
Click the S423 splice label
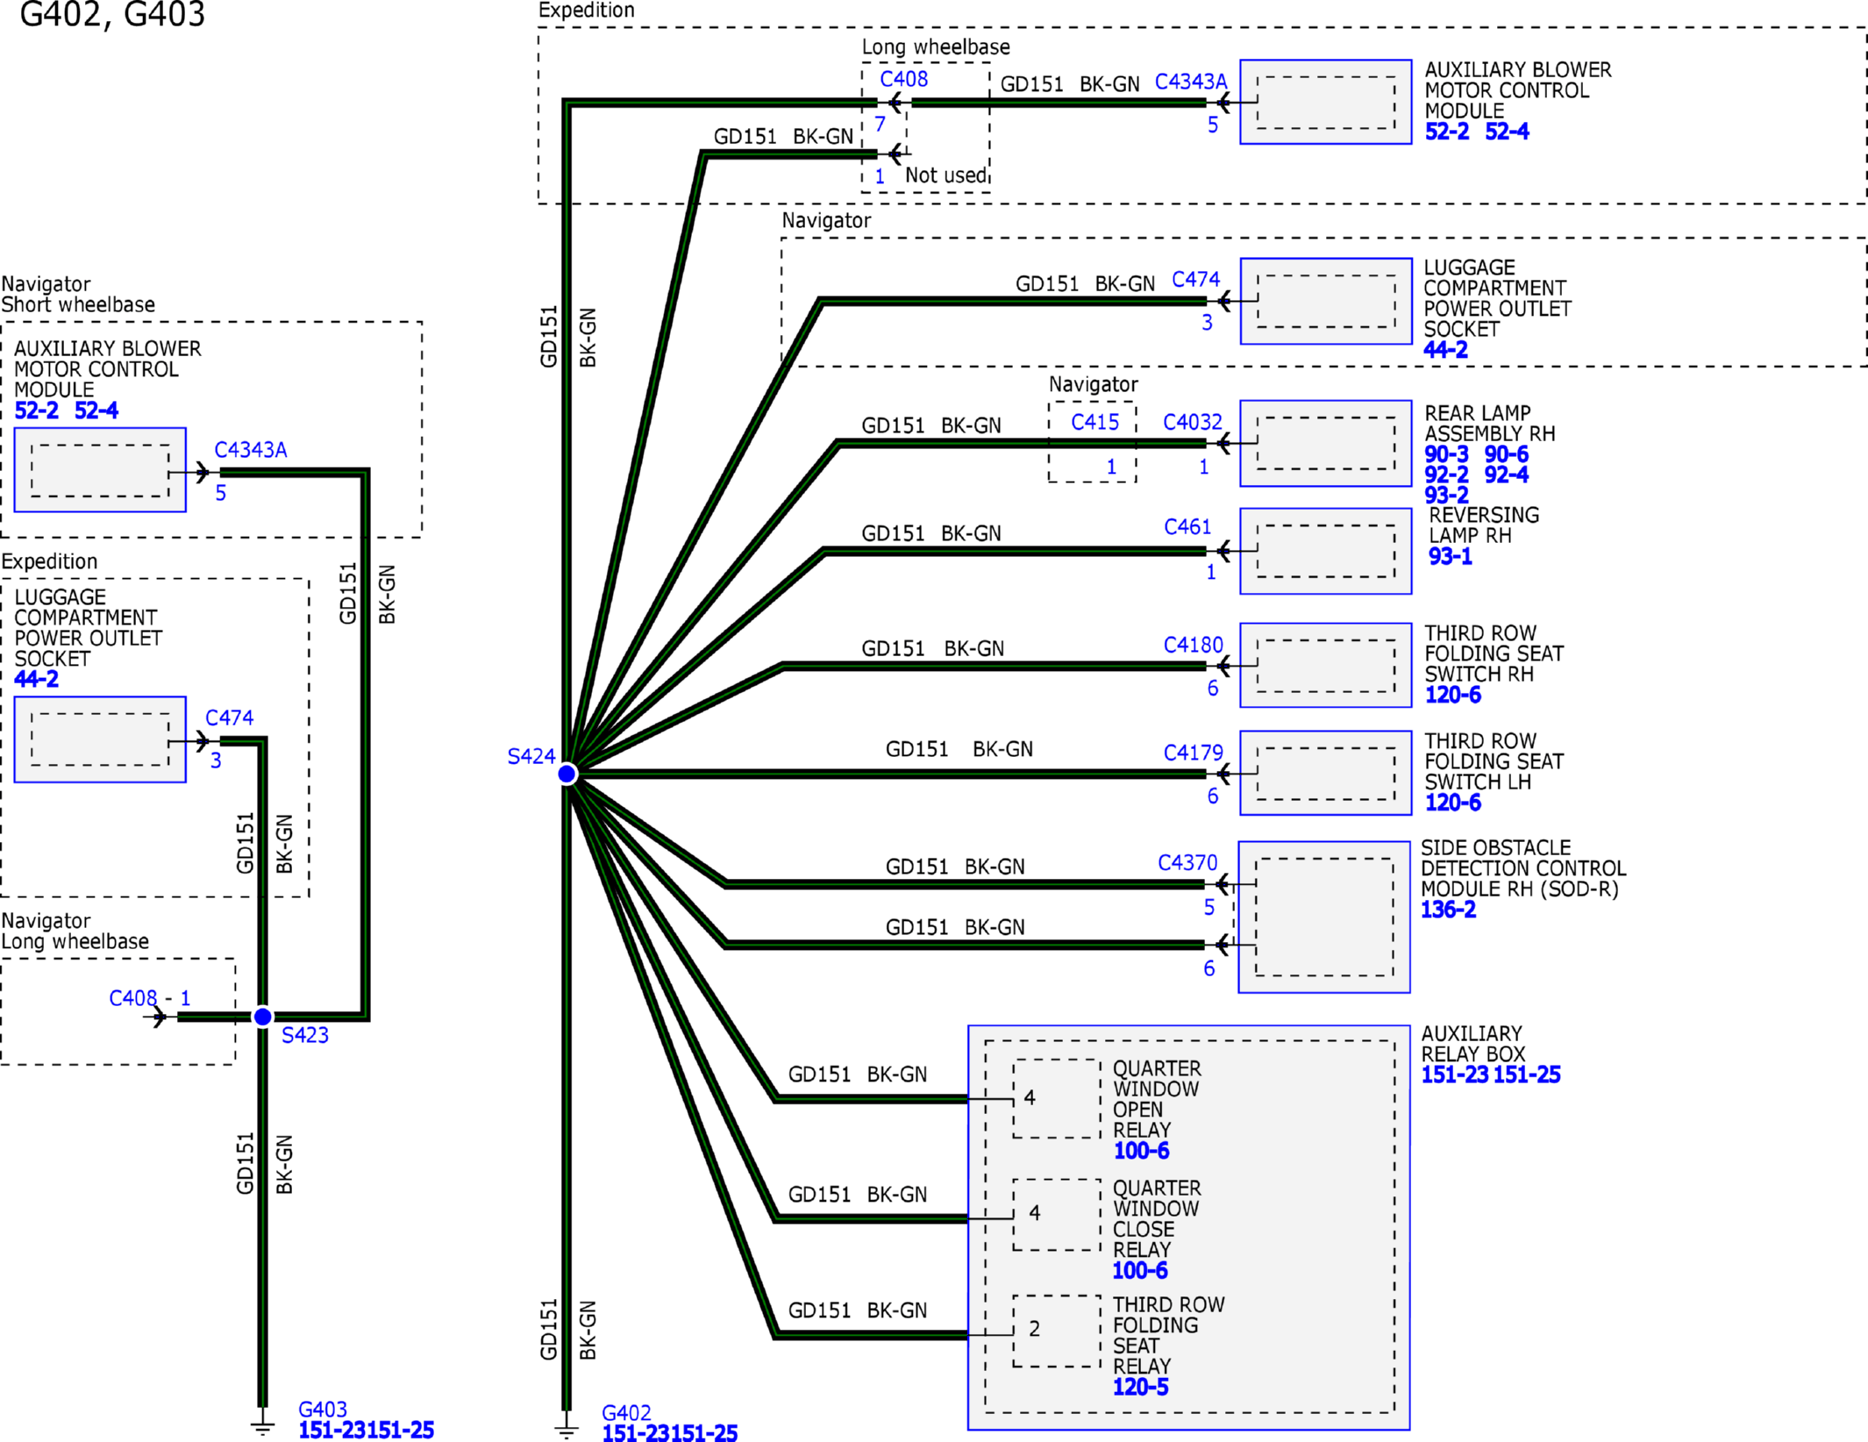coord(305,1035)
